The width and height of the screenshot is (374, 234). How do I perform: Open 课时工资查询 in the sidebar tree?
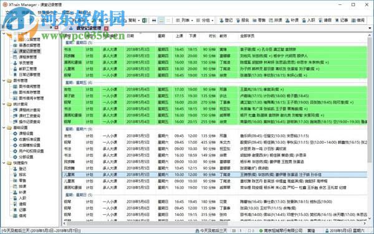pos(29,116)
